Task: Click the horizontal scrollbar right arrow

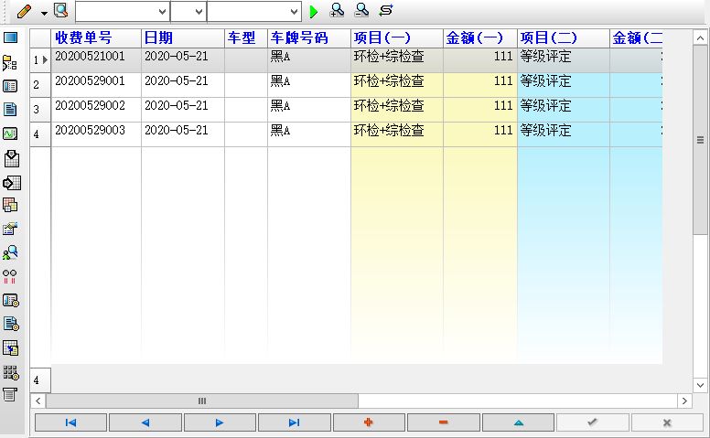Action: [x=684, y=401]
